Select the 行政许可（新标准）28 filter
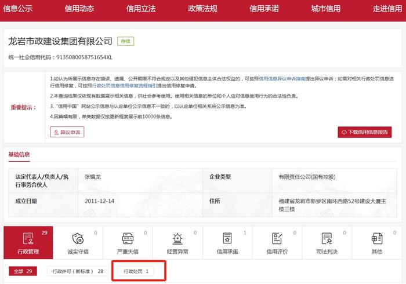 tap(78, 271)
